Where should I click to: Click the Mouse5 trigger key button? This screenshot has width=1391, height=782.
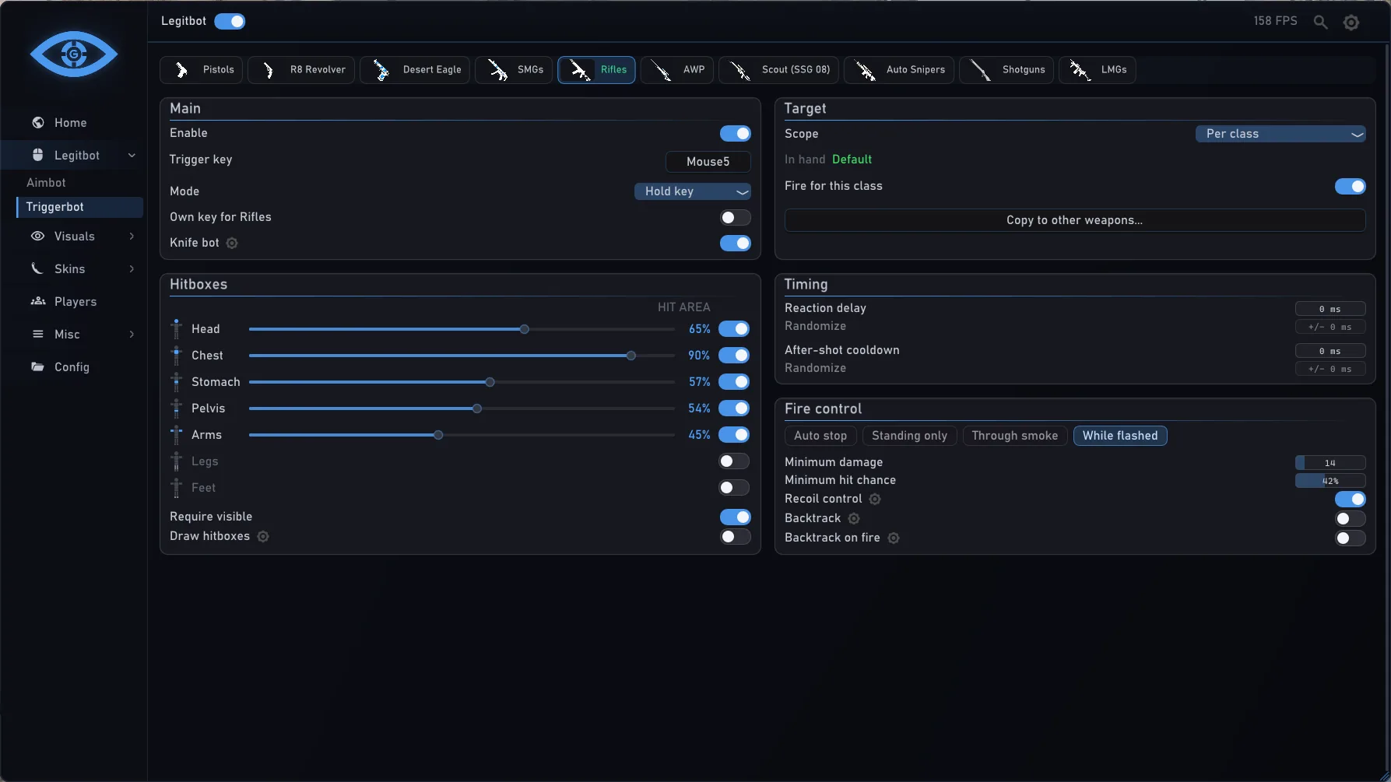click(x=708, y=162)
